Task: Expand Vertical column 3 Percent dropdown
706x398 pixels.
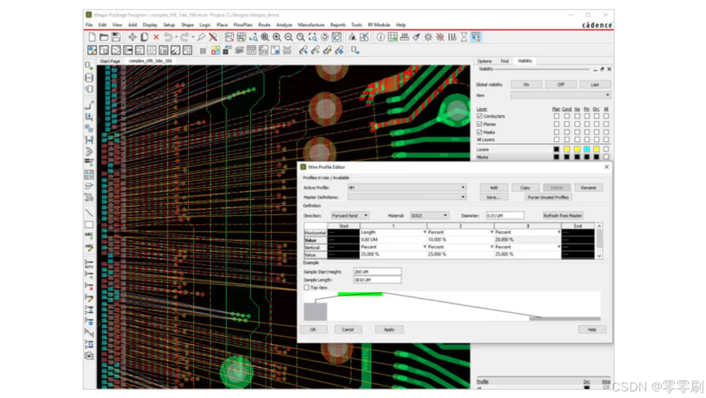Action: coord(559,247)
